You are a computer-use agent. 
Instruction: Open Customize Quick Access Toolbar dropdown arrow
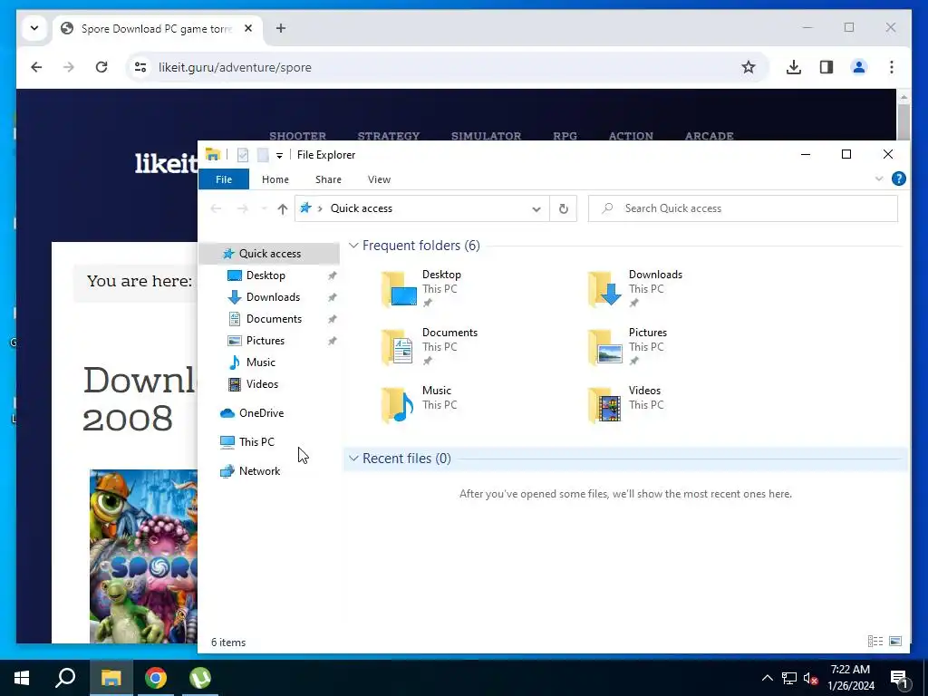coord(279,156)
